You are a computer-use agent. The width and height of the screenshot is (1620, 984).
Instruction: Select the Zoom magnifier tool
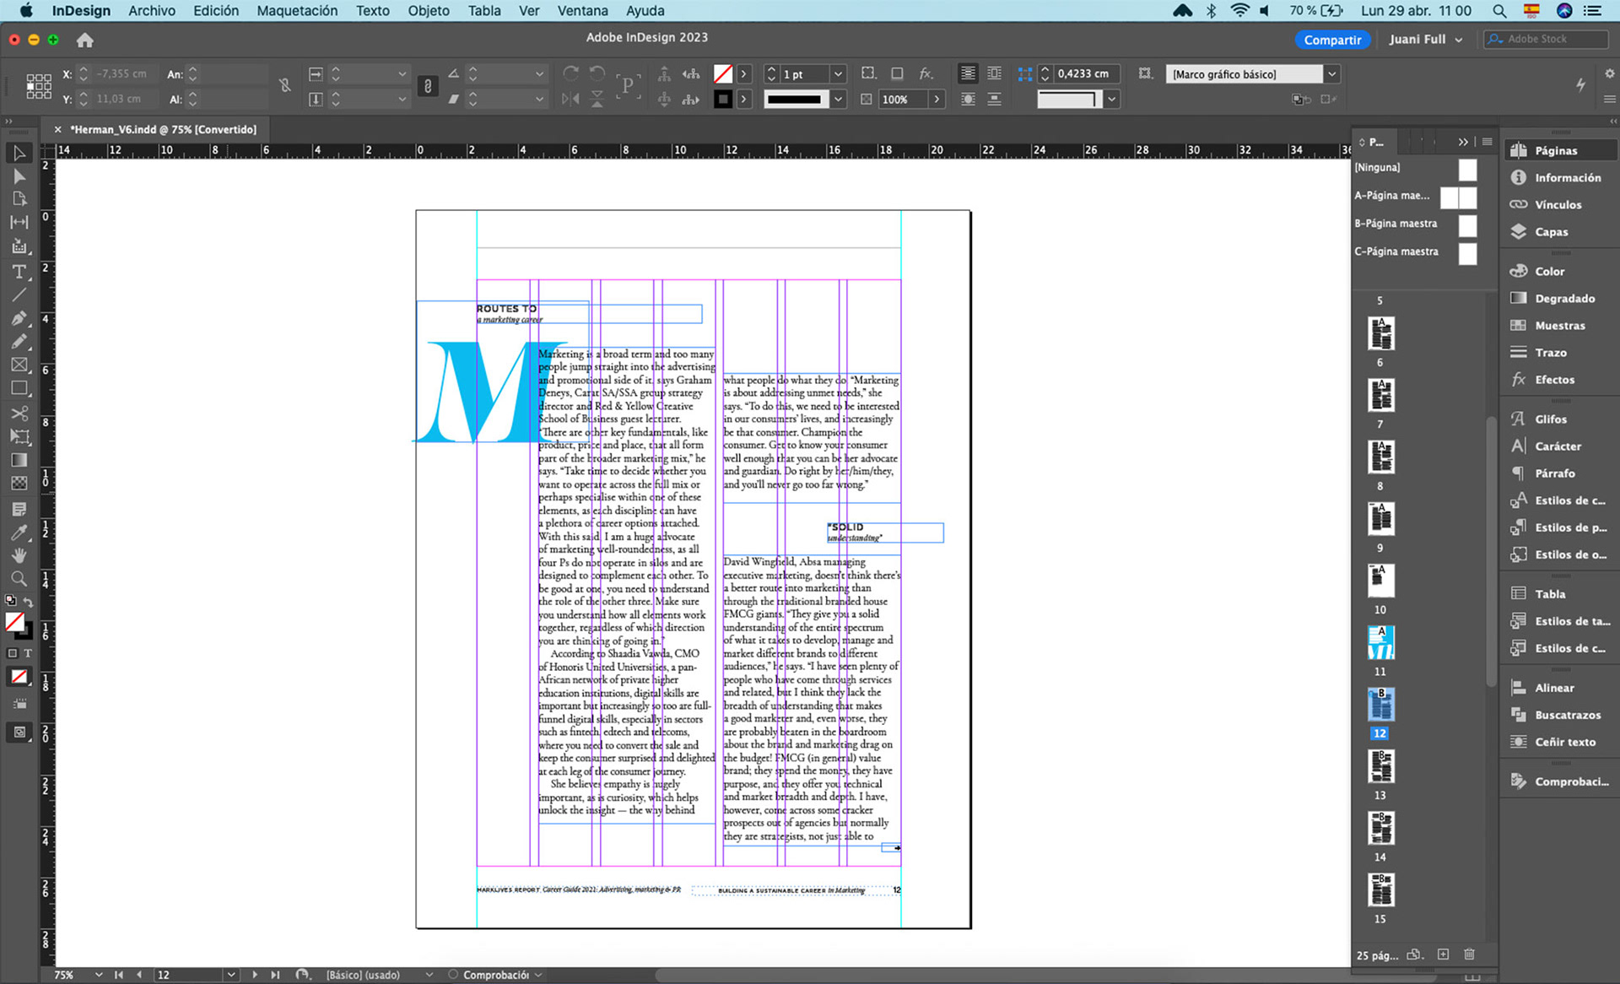click(19, 579)
